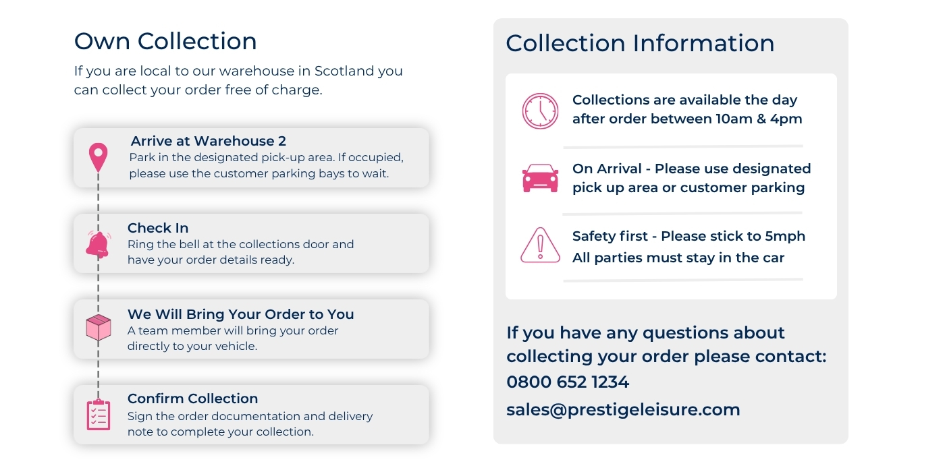Click the Safety first 5mph text
945x472 pixels.
coord(688,237)
